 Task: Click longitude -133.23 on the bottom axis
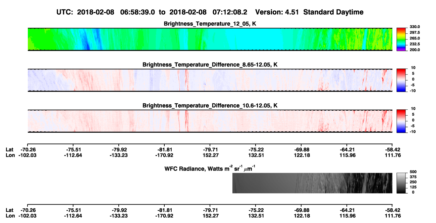point(119,215)
